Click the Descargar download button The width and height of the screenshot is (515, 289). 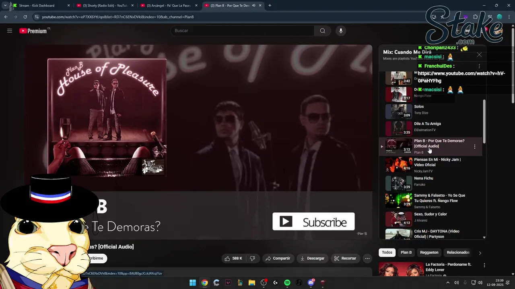[312, 258]
